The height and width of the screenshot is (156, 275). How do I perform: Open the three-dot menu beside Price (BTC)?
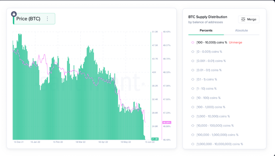click(x=47, y=19)
